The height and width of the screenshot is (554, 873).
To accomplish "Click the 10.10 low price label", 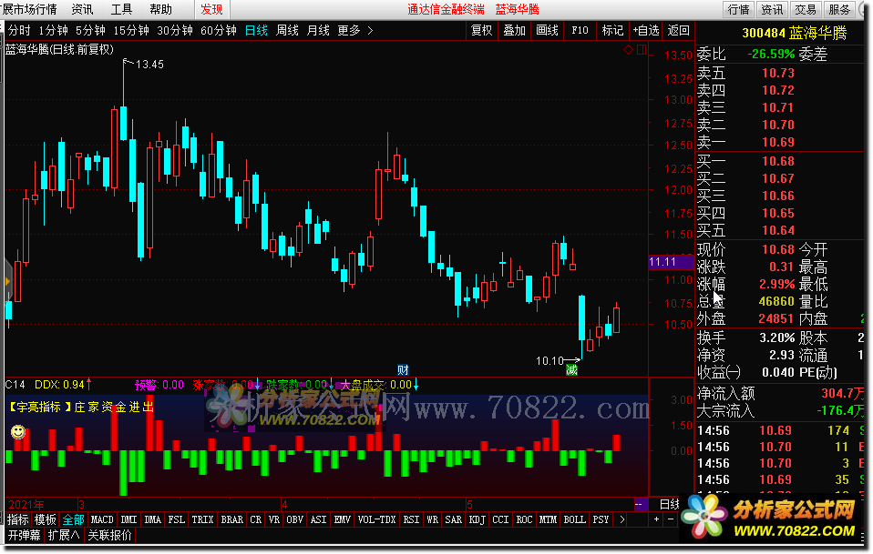I will tap(550, 361).
